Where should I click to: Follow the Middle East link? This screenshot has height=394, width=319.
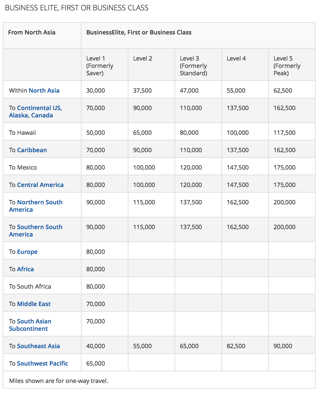34,304
